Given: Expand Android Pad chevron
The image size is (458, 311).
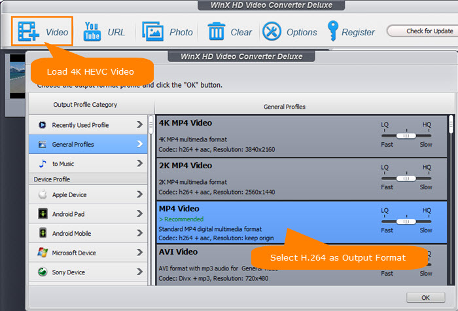Looking at the screenshot, I should click(x=139, y=213).
